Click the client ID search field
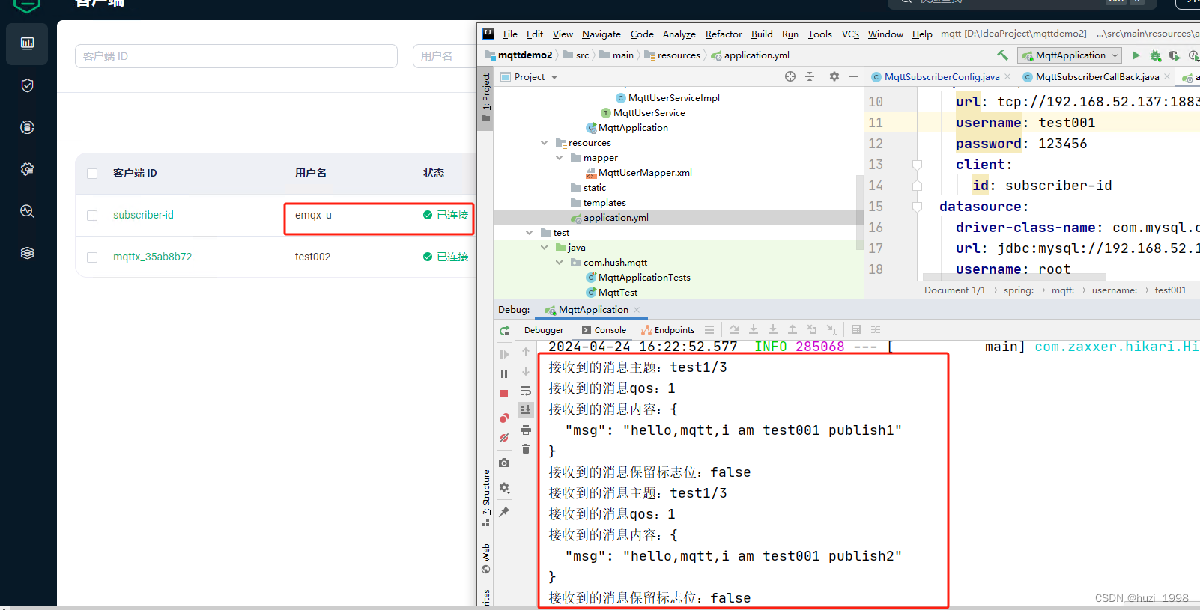This screenshot has height=610, width=1200. 236,56
